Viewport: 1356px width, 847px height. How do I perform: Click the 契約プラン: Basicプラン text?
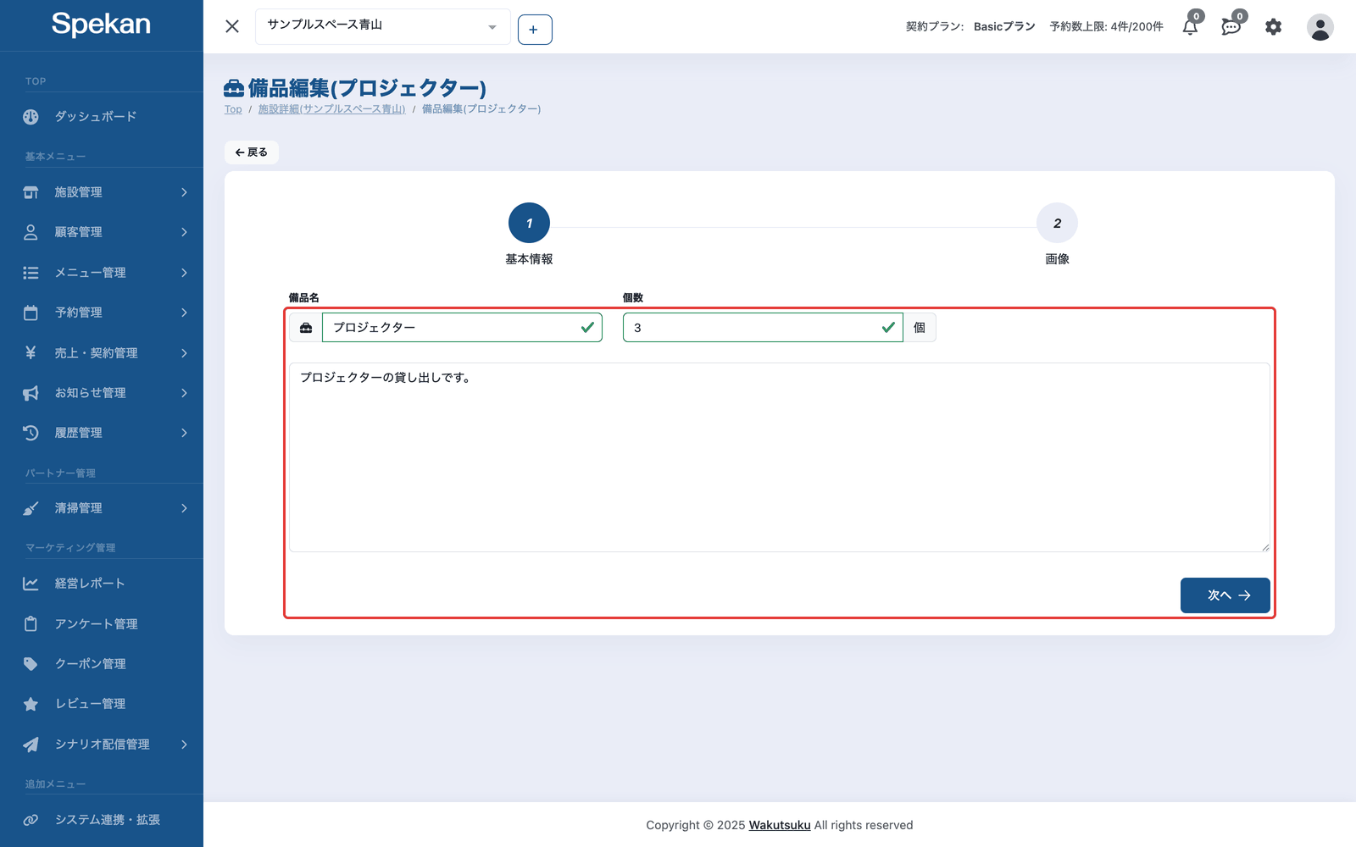[970, 27]
